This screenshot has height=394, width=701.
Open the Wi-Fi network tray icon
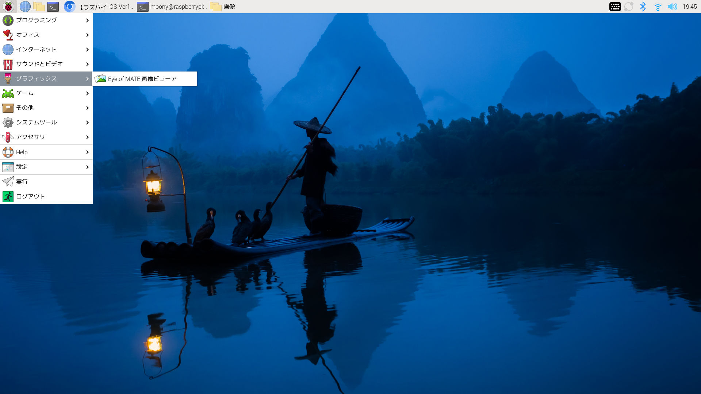click(x=658, y=7)
